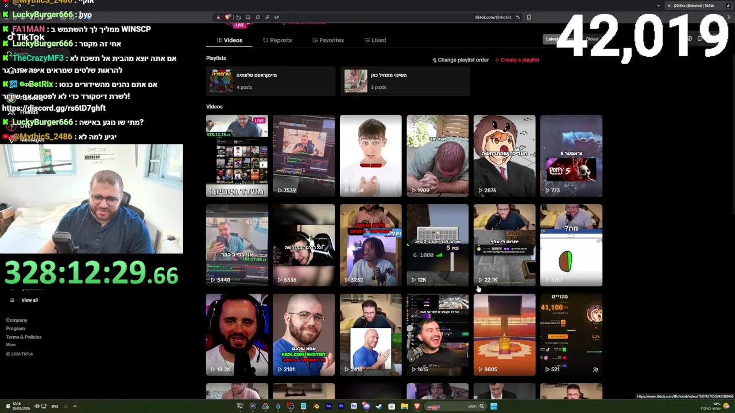
Task: Open Brave browser from taskbar
Action: [417, 406]
